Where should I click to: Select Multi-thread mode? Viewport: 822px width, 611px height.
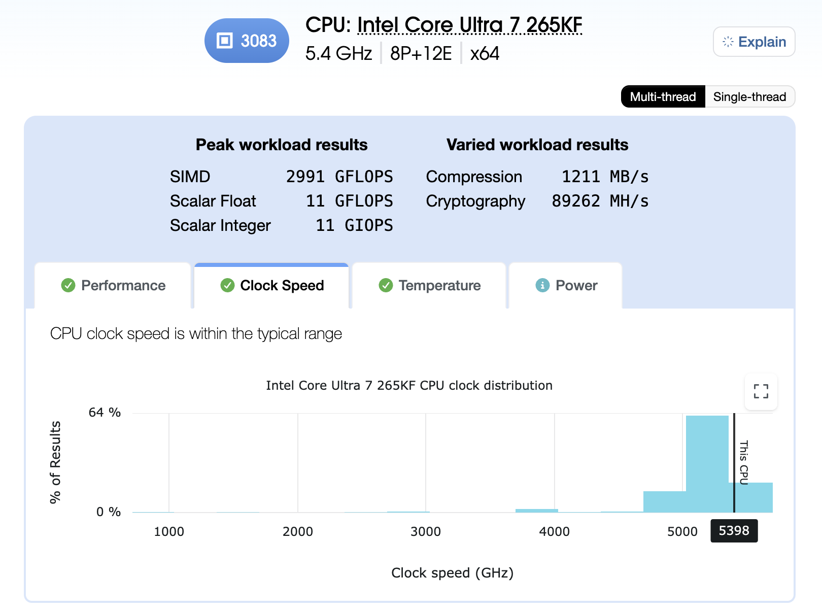click(662, 96)
